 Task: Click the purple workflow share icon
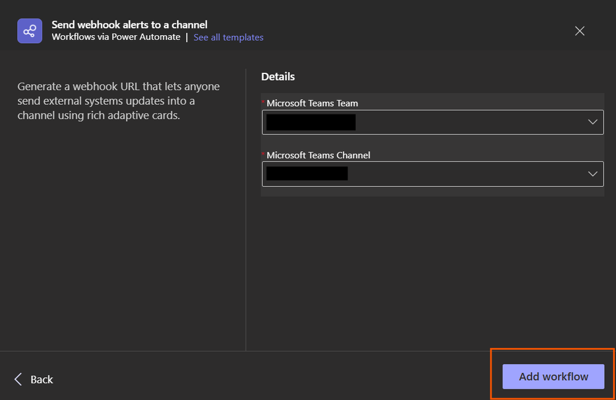(x=30, y=31)
